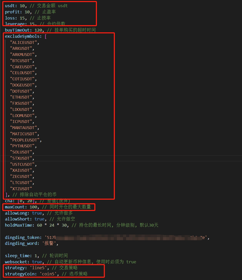The image size is (242, 280).
Task: Click the usdt: 10 config line
Action: pyautogui.click(x=36, y=6)
